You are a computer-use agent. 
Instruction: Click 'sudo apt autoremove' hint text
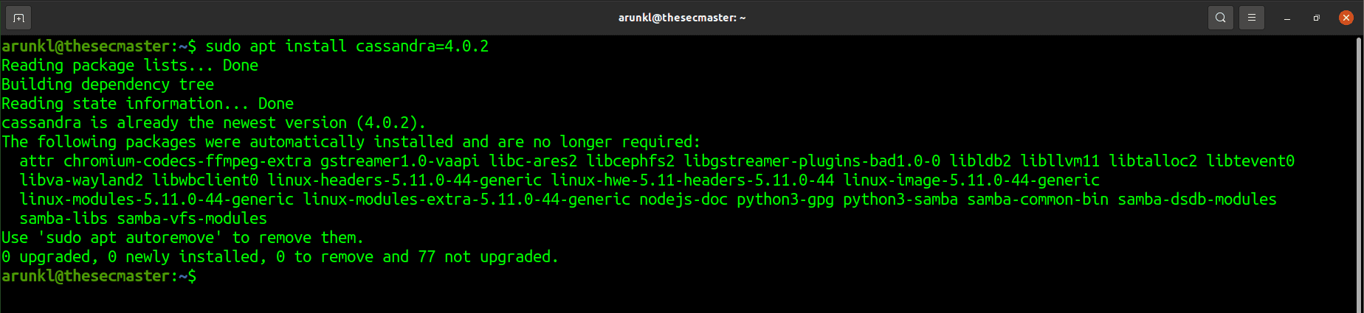tap(130, 238)
